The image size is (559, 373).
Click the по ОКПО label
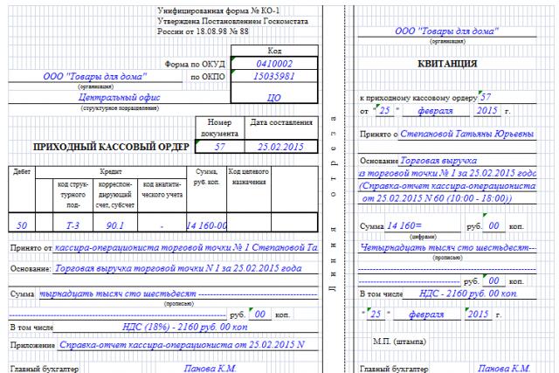[x=208, y=77]
